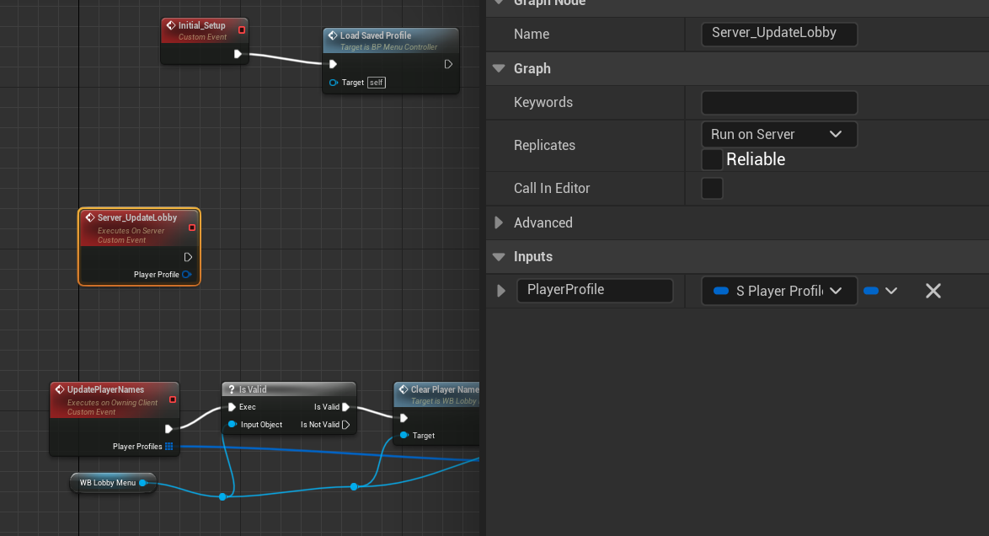Click Server_UpdateLobby exec output pin
The image size is (989, 536).
pyautogui.click(x=188, y=257)
